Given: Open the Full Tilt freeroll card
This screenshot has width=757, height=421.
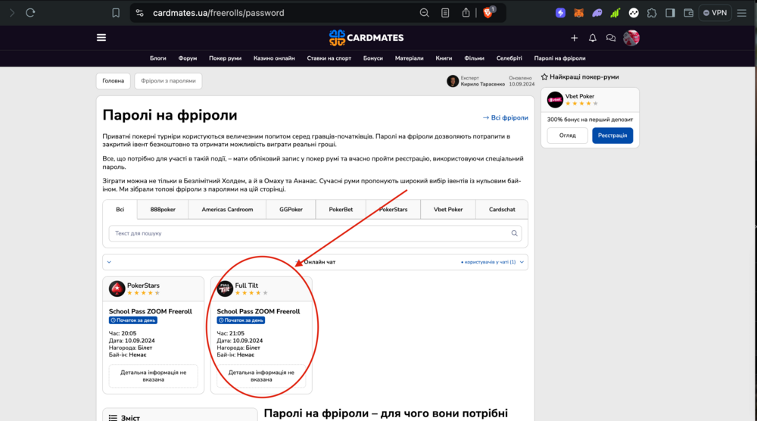Looking at the screenshot, I should coord(261,311).
